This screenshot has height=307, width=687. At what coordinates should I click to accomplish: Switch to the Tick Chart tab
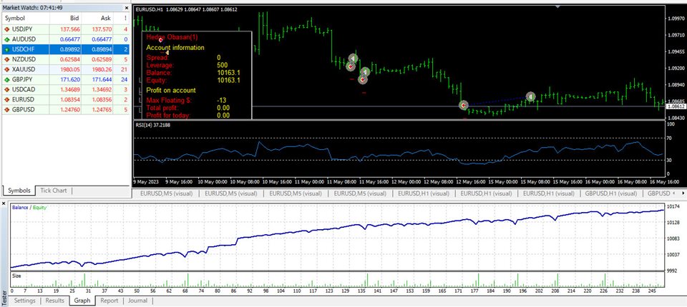click(x=54, y=191)
